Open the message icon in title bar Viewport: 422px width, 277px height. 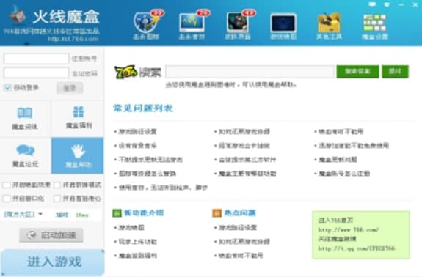(372, 4)
